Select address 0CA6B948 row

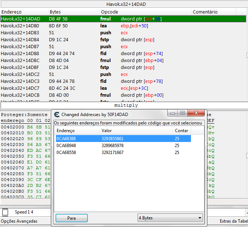[66, 146]
